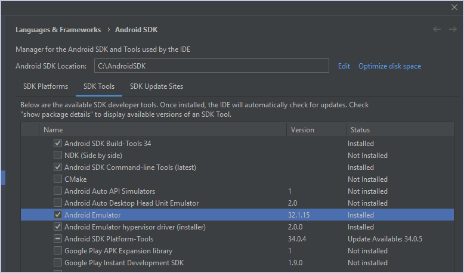Click the forward navigation arrow
The height and width of the screenshot is (273, 464).
tap(453, 29)
